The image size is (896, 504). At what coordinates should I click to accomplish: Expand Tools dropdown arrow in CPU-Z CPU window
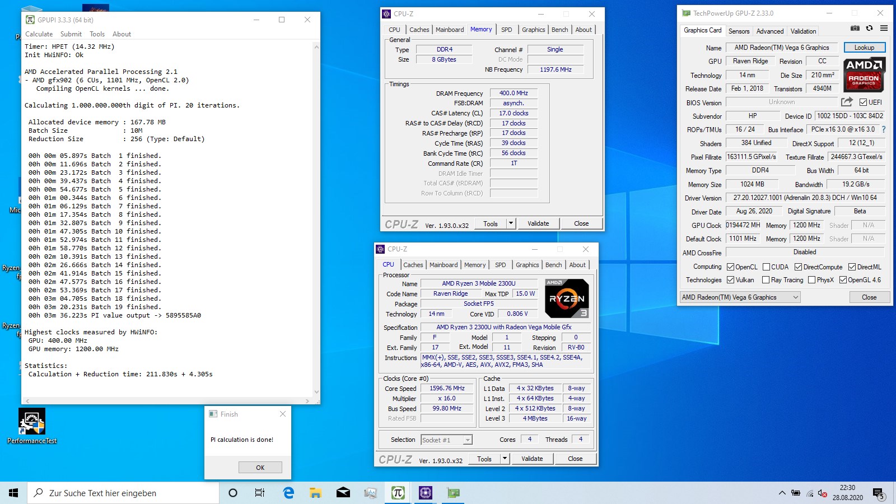coord(505,459)
